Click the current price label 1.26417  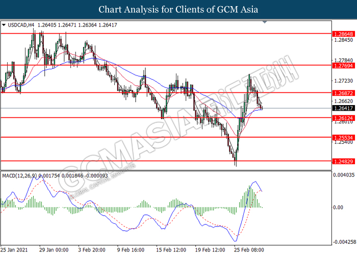(343, 108)
